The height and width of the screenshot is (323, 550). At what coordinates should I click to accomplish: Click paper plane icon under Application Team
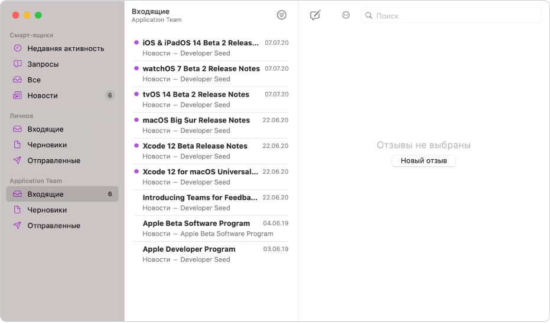tap(18, 225)
